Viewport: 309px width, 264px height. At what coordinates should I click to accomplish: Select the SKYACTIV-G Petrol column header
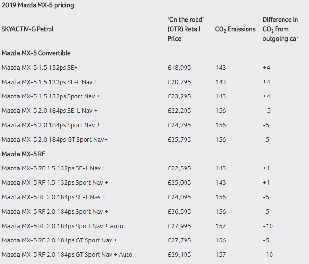28,29
